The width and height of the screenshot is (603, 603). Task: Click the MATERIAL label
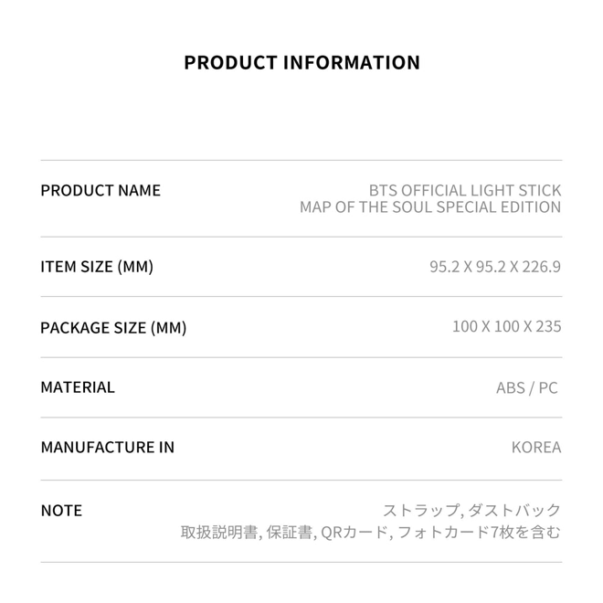(x=78, y=387)
